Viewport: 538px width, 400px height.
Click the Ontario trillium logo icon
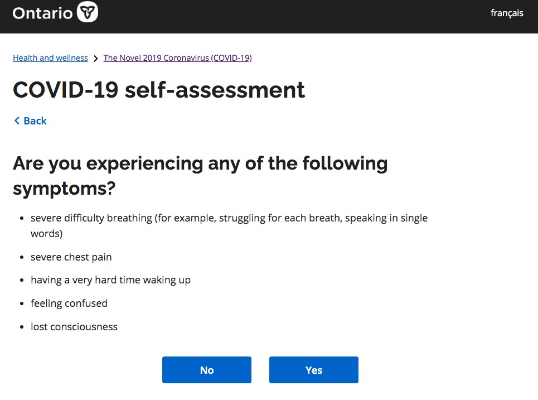(88, 12)
